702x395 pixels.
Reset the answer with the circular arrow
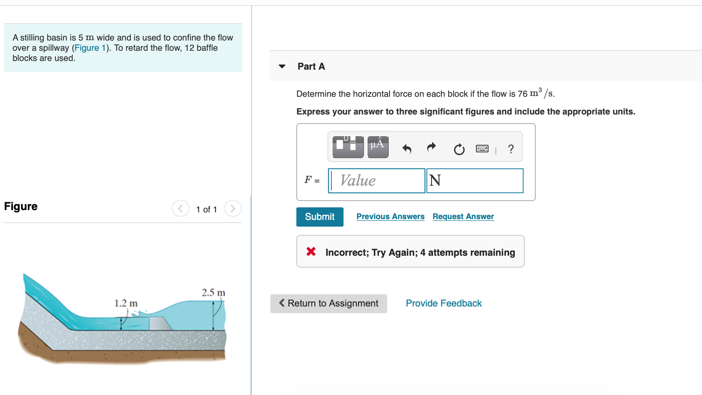pyautogui.click(x=459, y=149)
